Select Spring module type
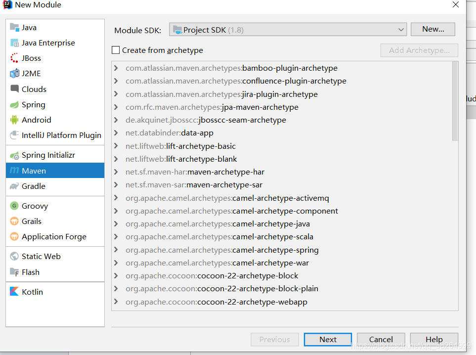476x355 pixels. (x=55, y=105)
